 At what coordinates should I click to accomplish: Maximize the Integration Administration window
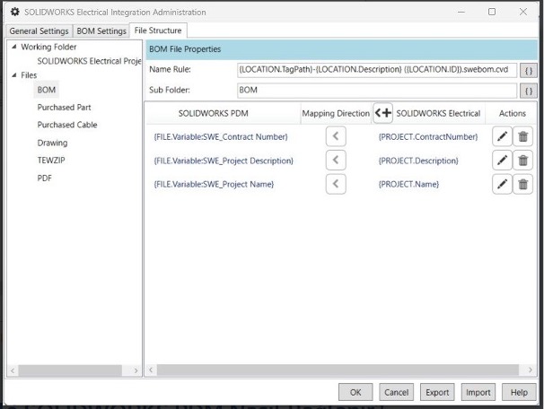click(492, 12)
